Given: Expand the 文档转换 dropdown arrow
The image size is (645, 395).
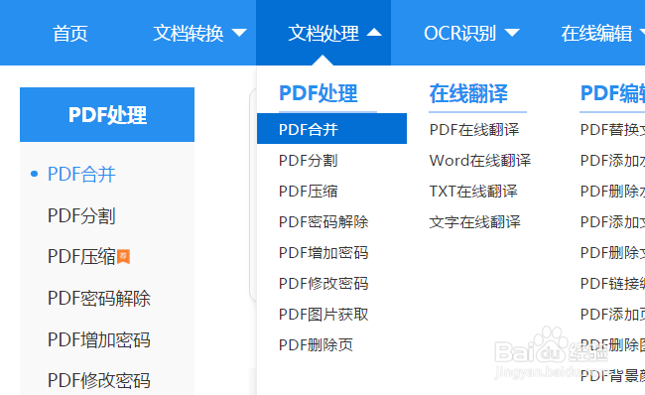Looking at the screenshot, I should coord(239,33).
